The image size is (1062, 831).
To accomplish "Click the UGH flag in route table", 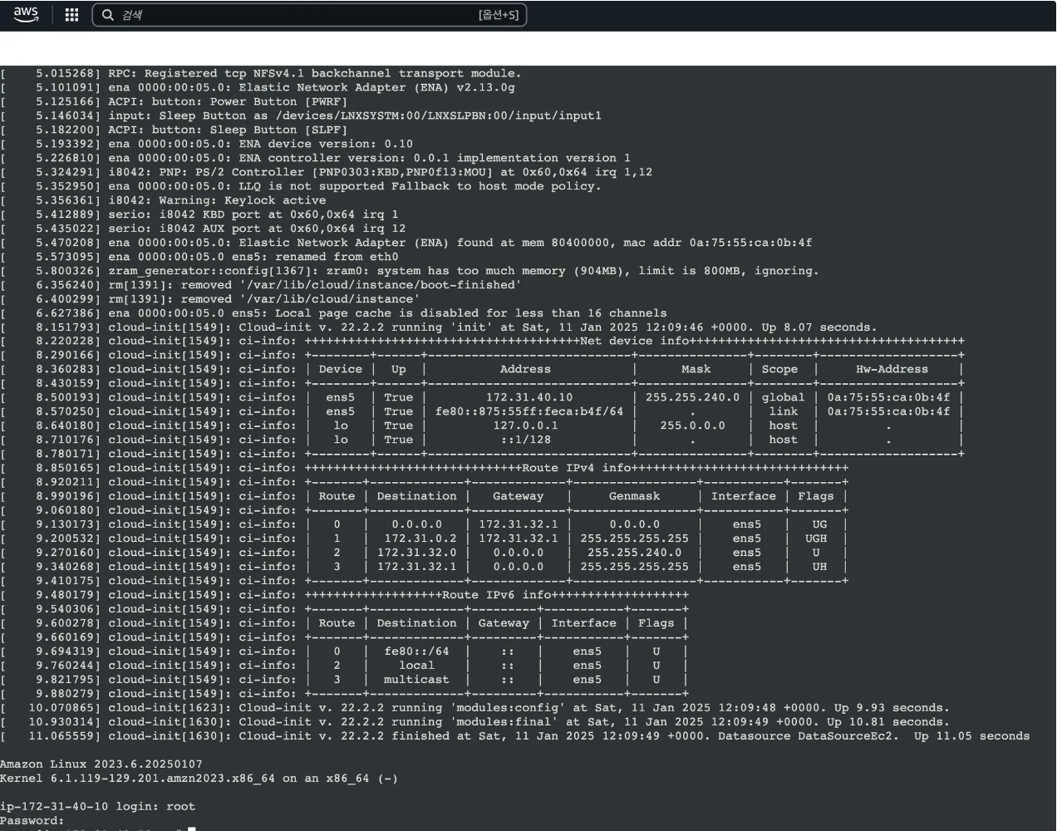I will [x=816, y=538].
